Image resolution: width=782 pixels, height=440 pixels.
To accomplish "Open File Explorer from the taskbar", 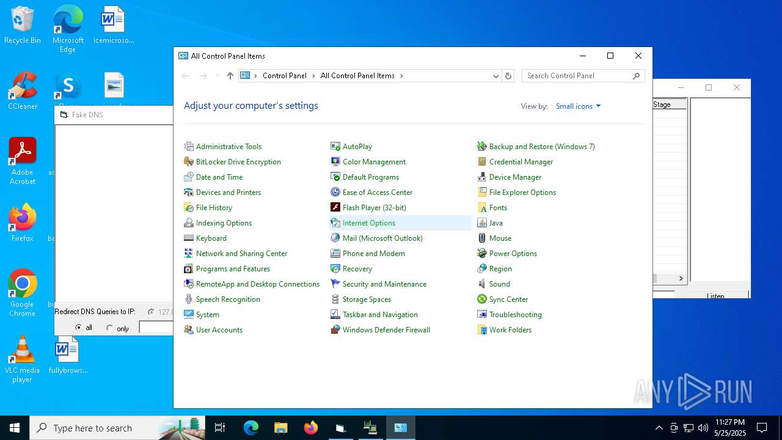I will pyautogui.click(x=281, y=428).
